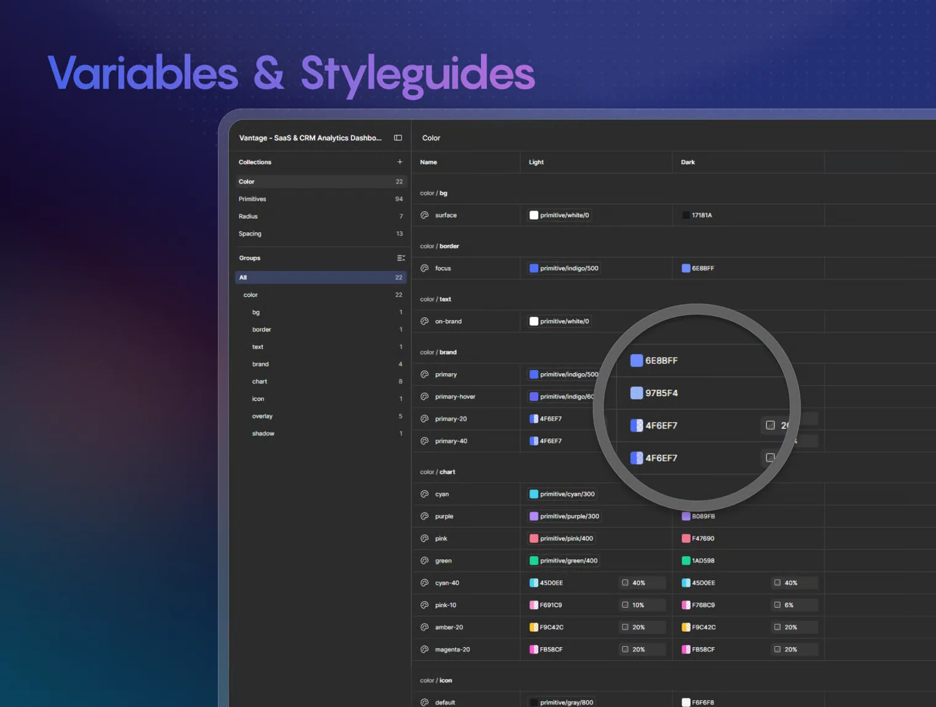Open the Radius collection
This screenshot has height=707, width=936.
(x=321, y=216)
